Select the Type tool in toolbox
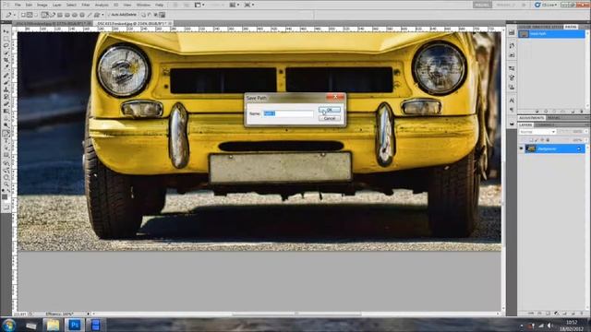 (x=6, y=141)
